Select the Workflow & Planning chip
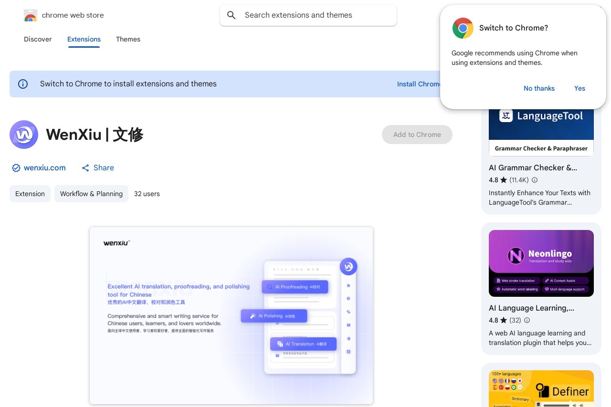 [x=91, y=194]
